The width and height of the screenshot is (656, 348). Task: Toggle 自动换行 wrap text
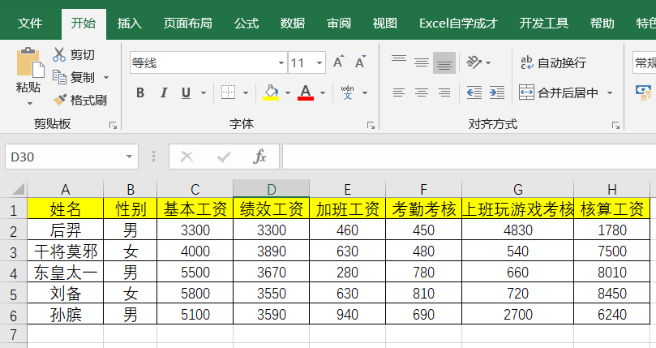[x=553, y=62]
